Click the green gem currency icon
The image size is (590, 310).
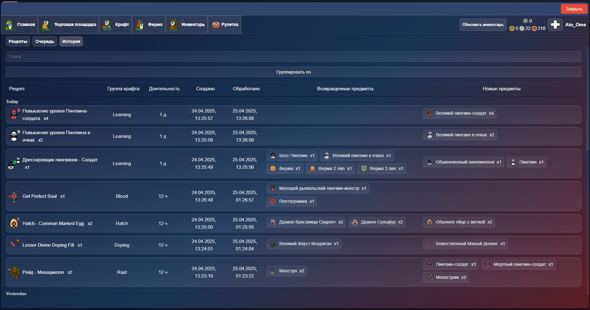point(525,21)
